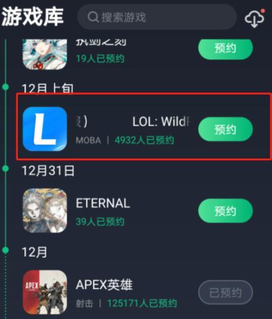Tap 预约 for LOL: Wild Rift

225,129
